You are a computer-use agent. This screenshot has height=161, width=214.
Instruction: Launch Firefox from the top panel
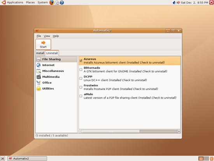pyautogui.click(x=52, y=2)
